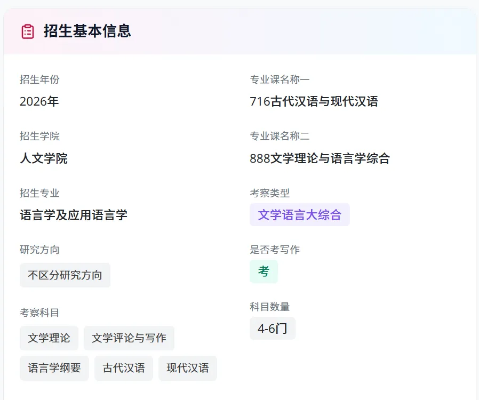
Task: Click the 现代汉语 subject tag
Action: [x=188, y=368]
